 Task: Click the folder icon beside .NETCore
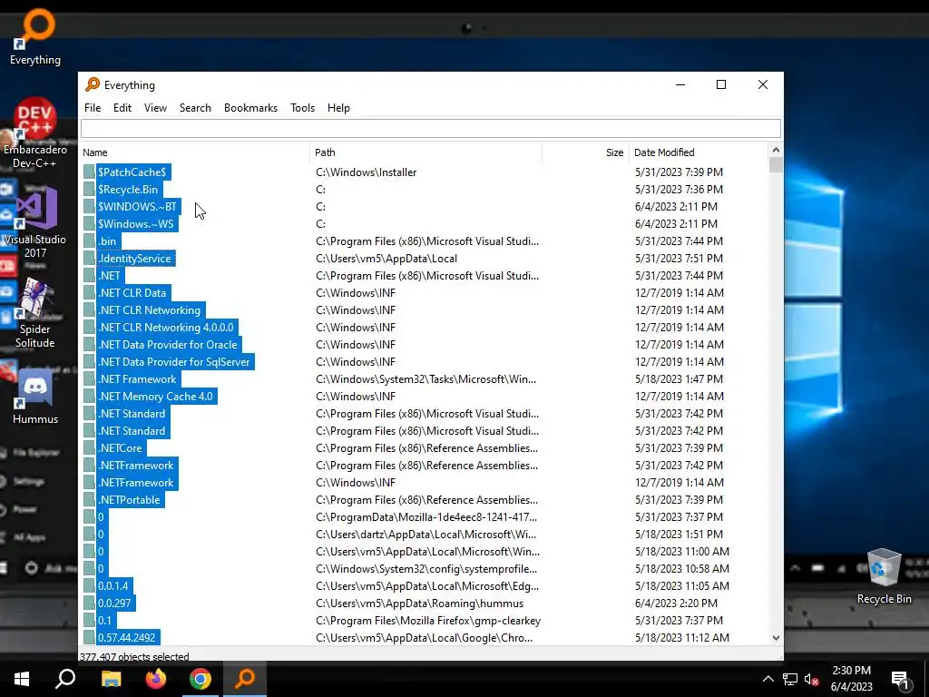(89, 448)
